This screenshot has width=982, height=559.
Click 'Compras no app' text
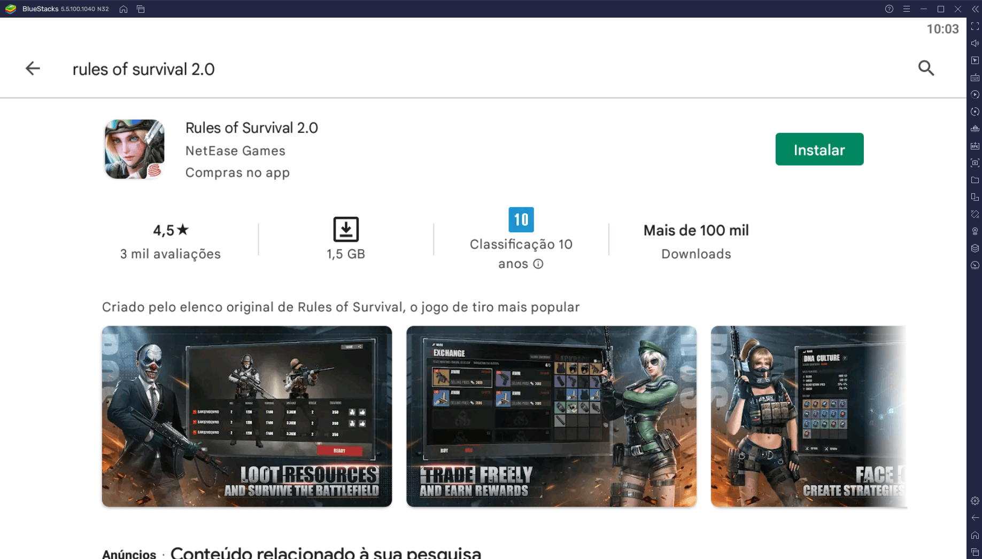[x=237, y=173]
